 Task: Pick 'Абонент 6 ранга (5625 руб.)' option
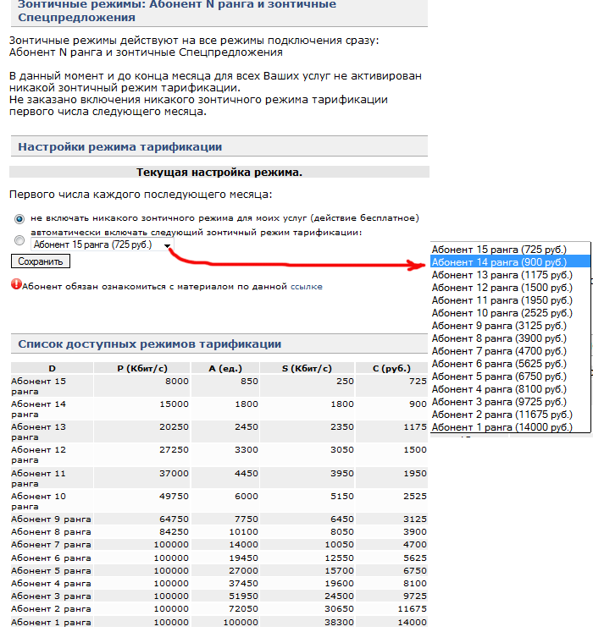511,364
